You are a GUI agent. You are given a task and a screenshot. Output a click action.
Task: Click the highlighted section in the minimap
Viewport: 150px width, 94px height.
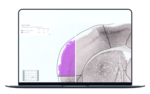[x=33, y=77]
